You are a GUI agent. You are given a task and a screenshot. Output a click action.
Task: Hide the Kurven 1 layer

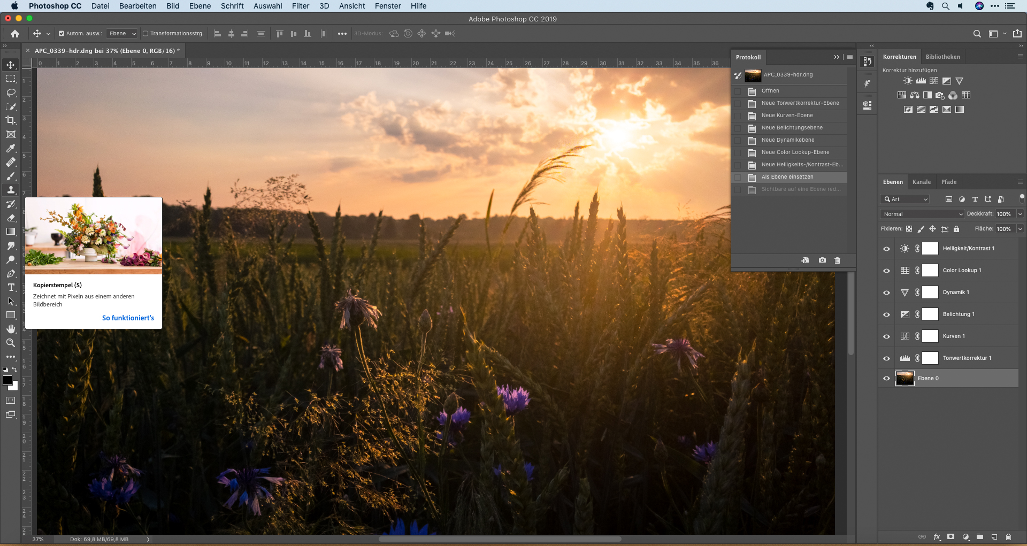click(886, 336)
